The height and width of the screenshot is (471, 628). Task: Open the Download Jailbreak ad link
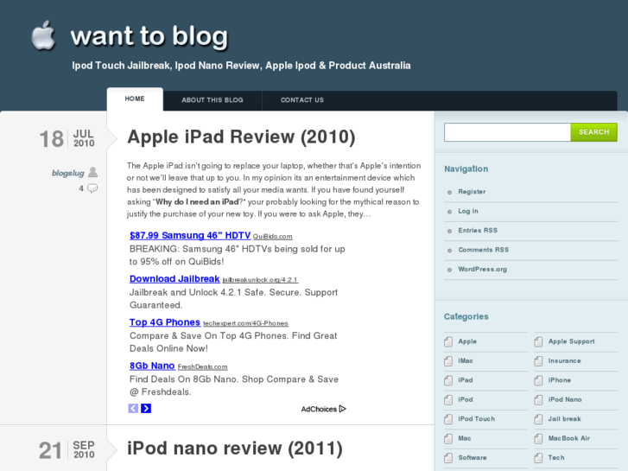click(174, 278)
